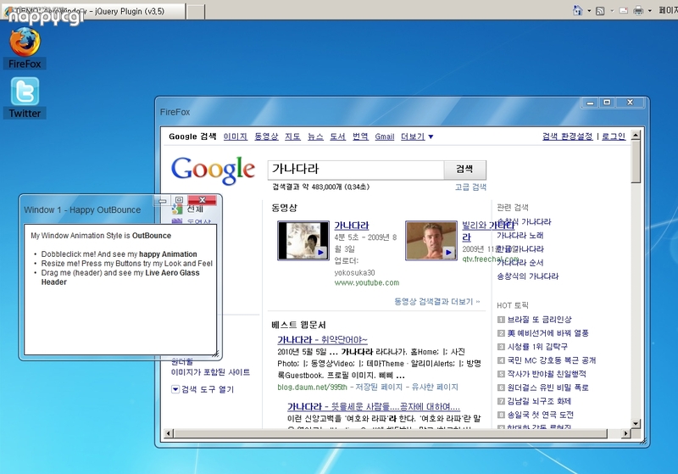Viewport: 678px width, 474px height.
Task: Open hot topic 김남길 뇌구조 화제
Action: (539, 401)
